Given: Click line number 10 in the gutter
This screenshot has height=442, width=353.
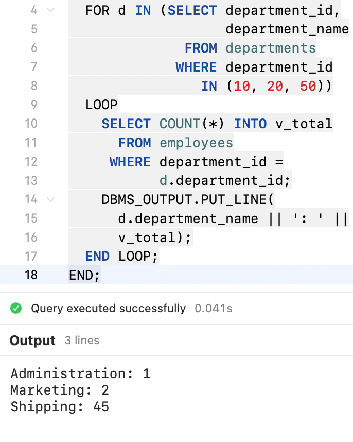Looking at the screenshot, I should click(31, 124).
